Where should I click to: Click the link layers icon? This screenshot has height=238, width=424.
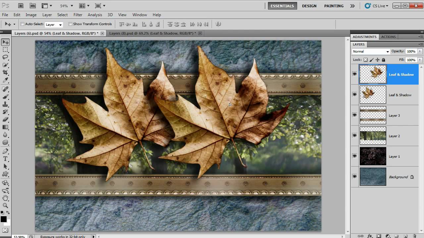pos(361,236)
